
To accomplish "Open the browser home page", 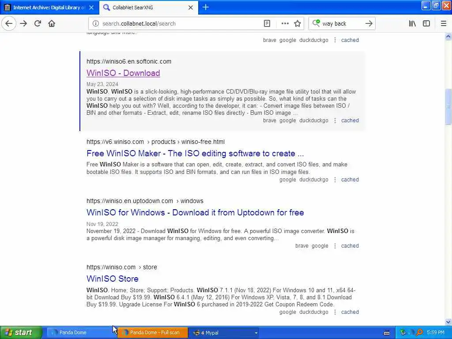I will [x=52, y=24].
